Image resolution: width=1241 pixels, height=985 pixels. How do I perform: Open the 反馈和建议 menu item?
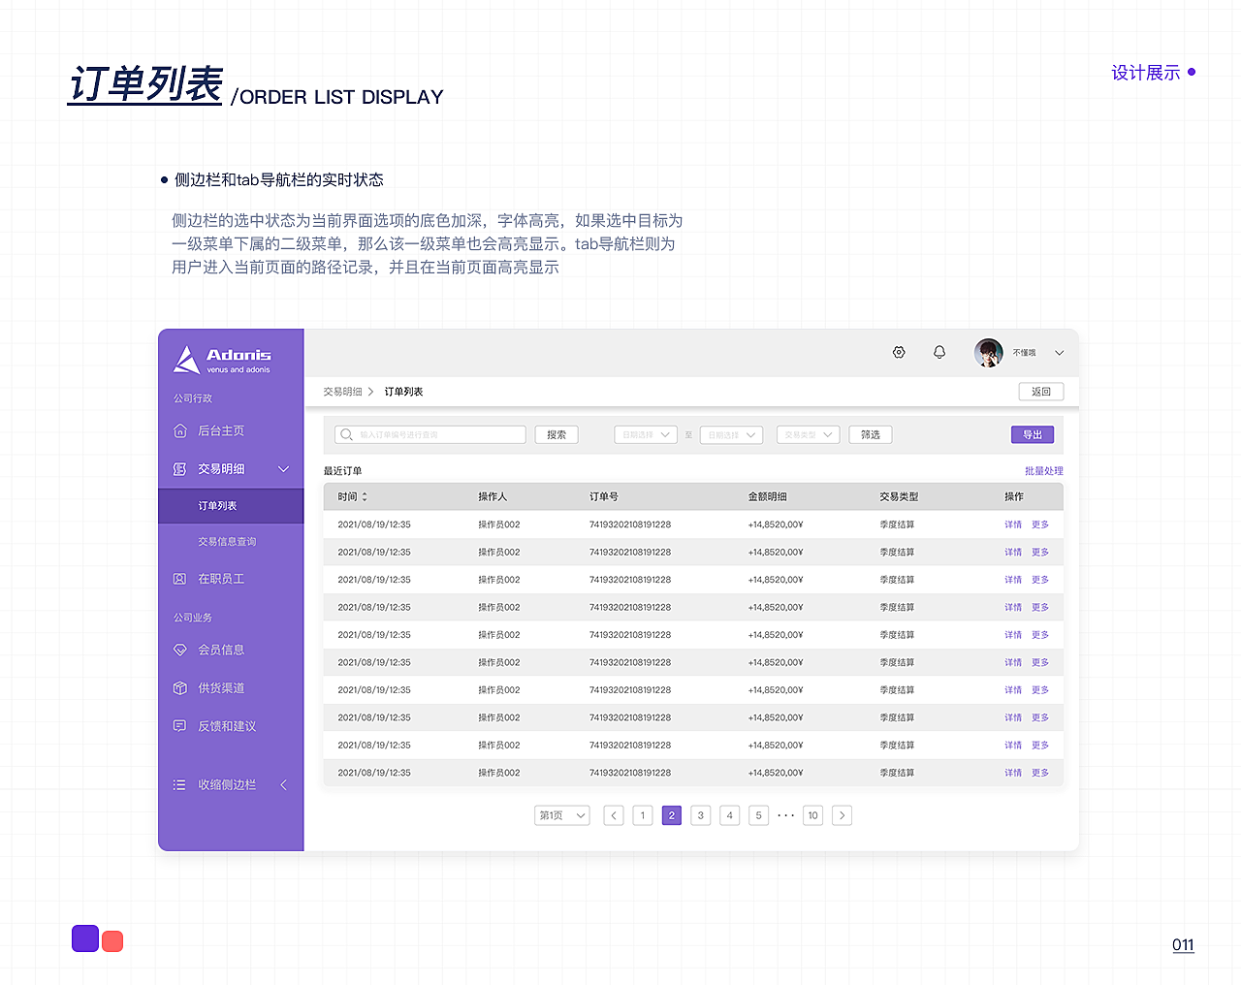(227, 726)
